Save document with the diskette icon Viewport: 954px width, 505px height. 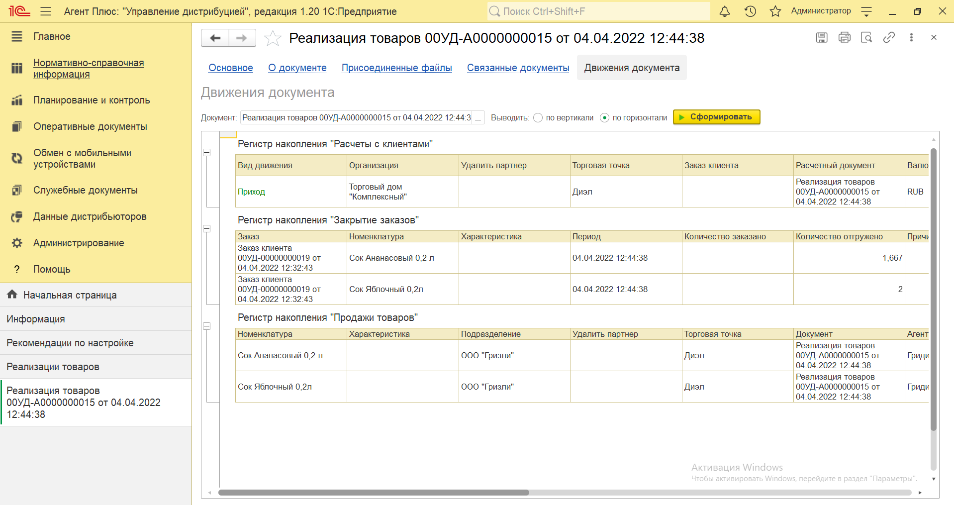tap(822, 37)
